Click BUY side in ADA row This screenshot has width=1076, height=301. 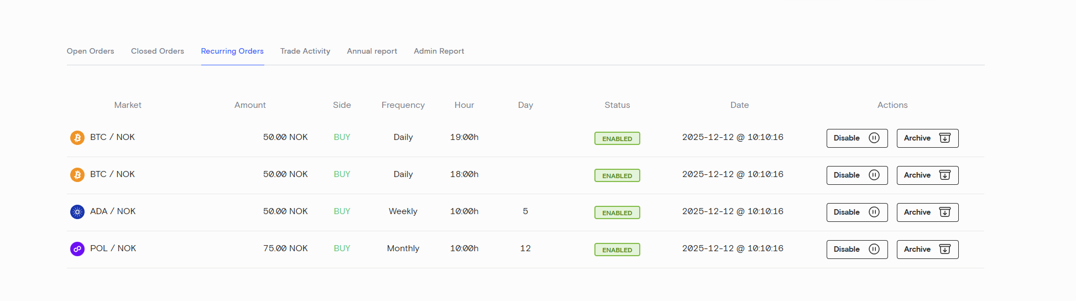(342, 211)
